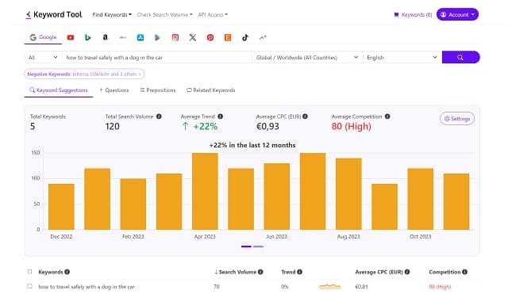Select the Pinterest keyword source icon
Image resolution: width=508 pixels, height=294 pixels.
210,37
